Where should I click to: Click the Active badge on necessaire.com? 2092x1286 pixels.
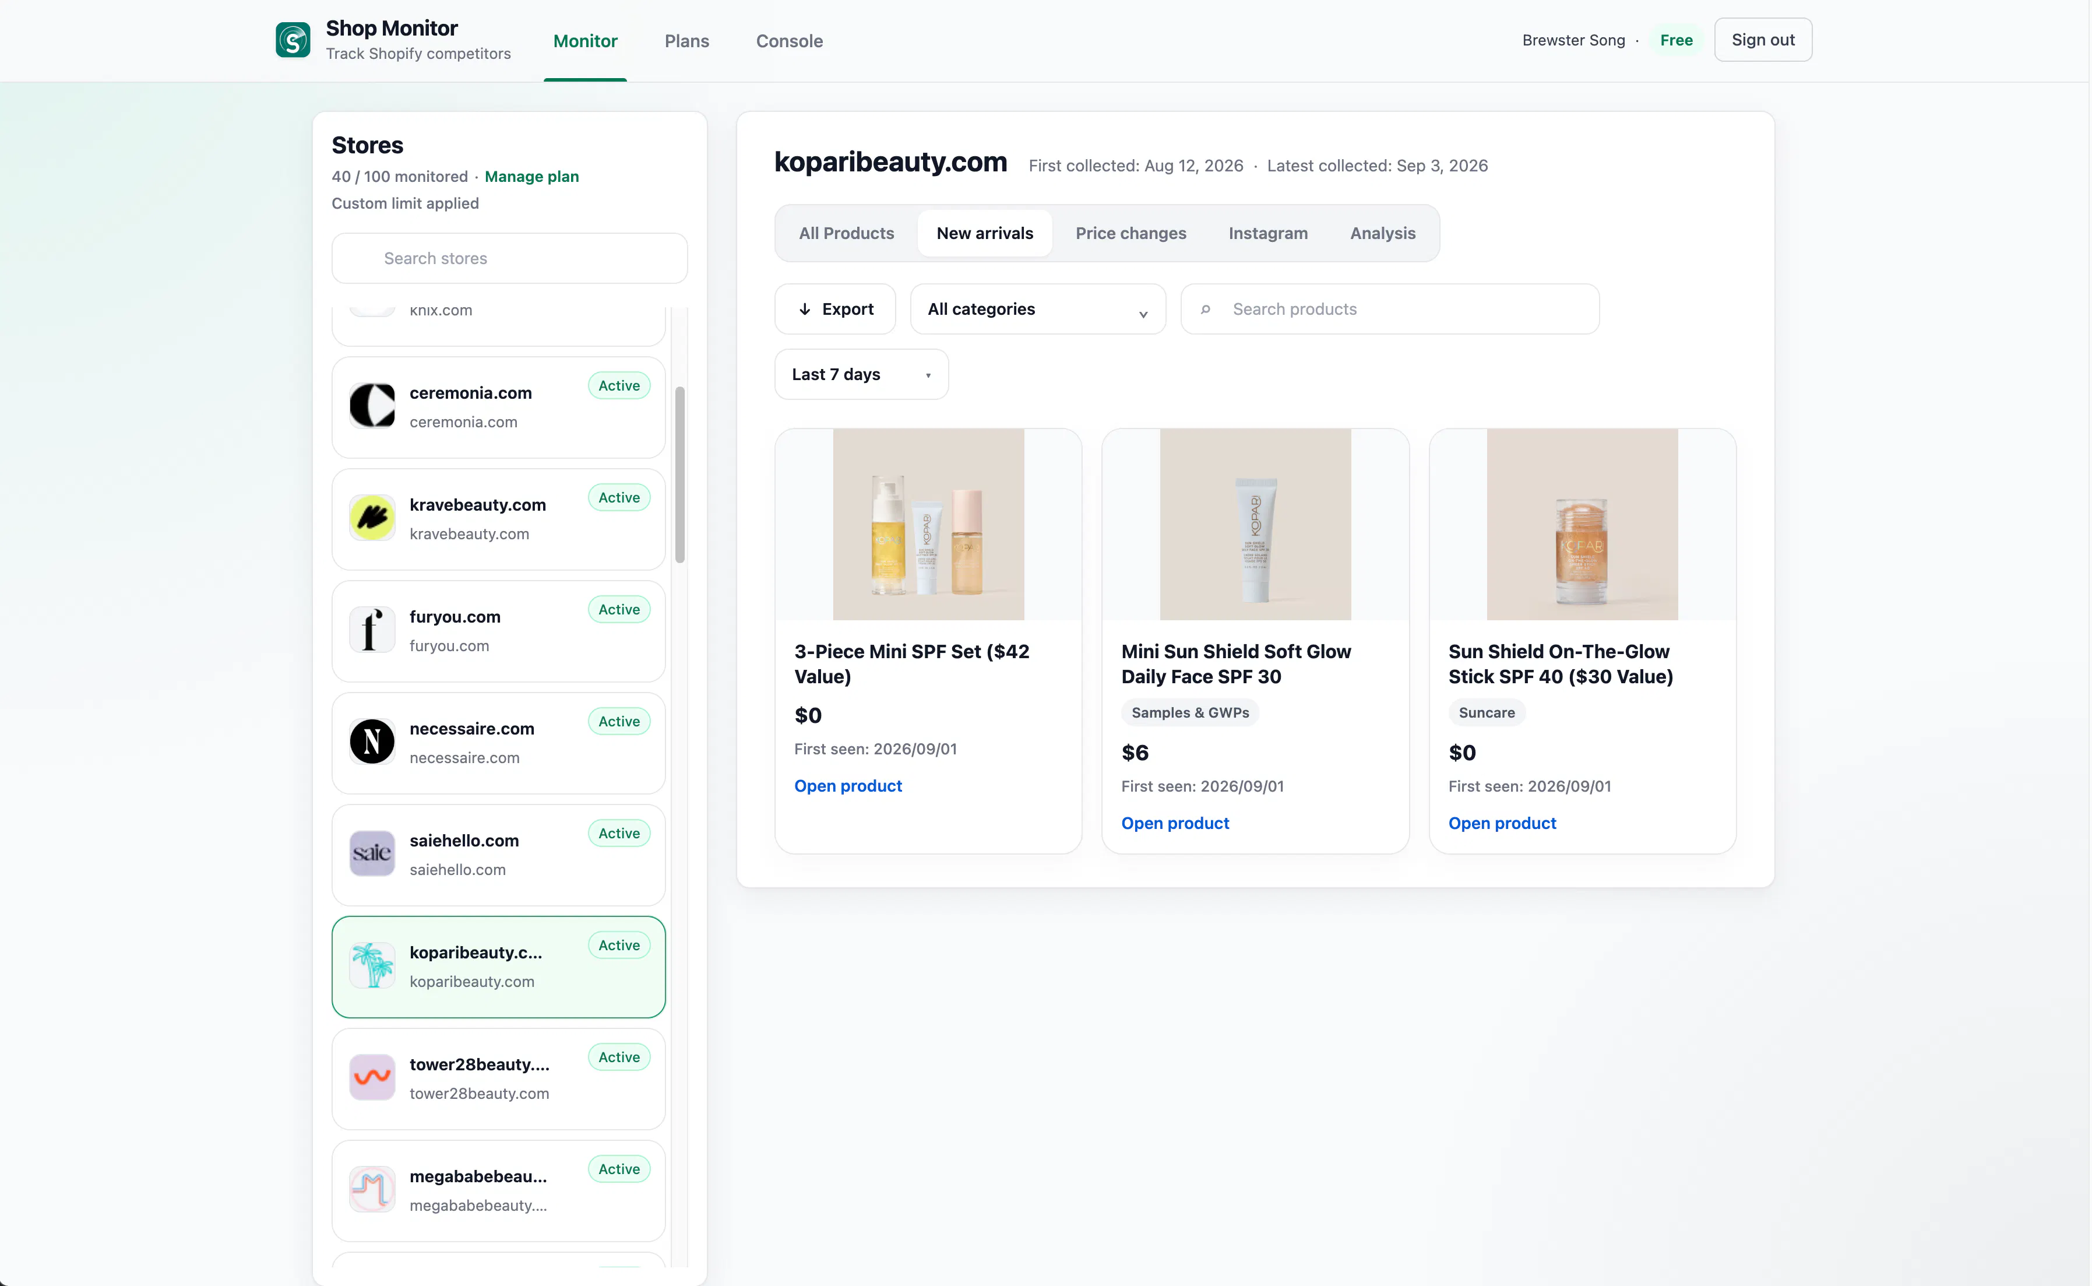619,721
